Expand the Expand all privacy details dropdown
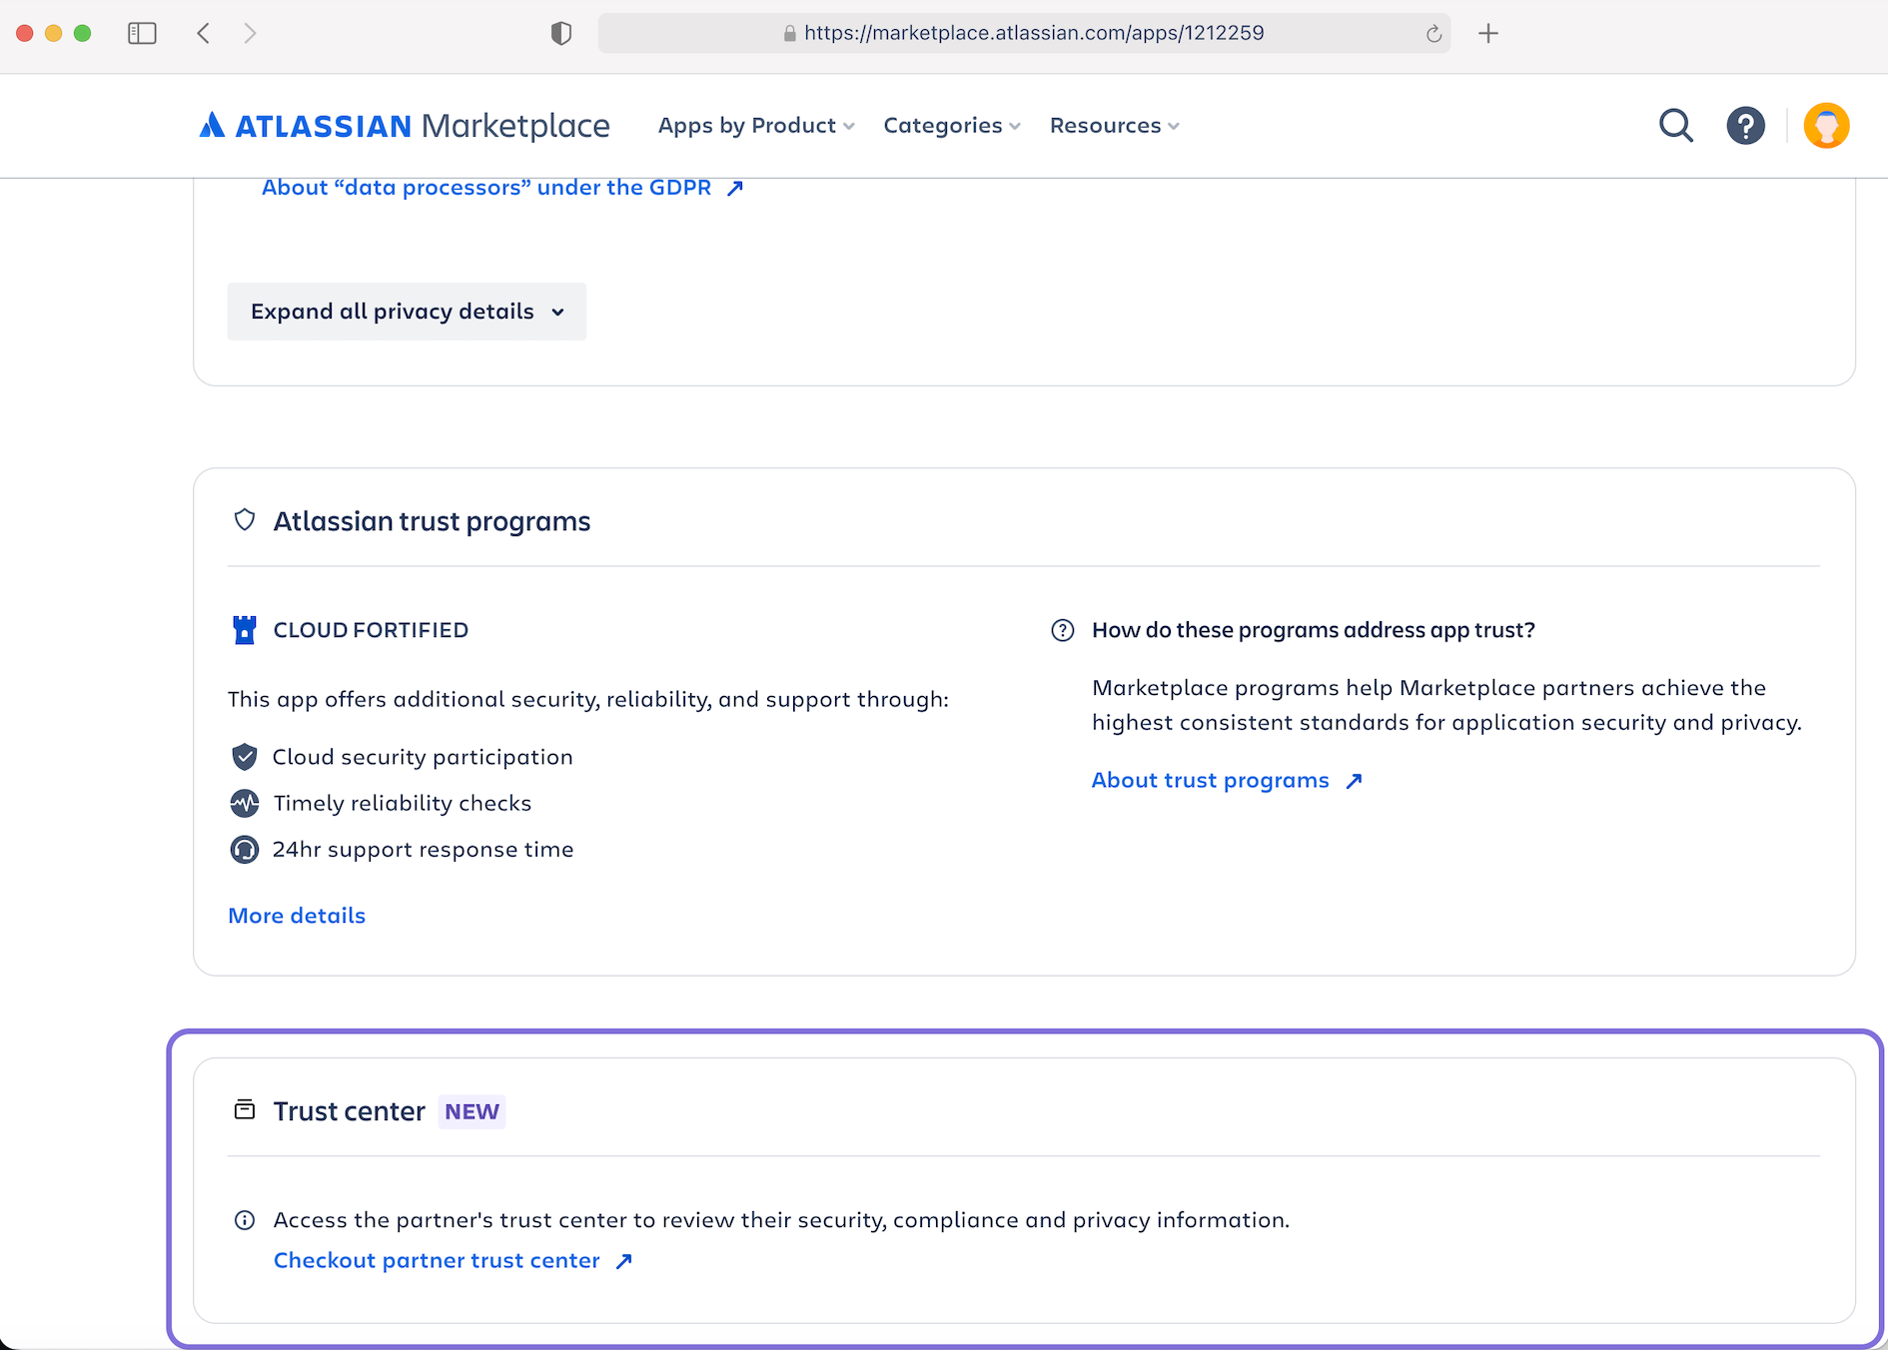This screenshot has height=1350, width=1888. pyautogui.click(x=406, y=311)
